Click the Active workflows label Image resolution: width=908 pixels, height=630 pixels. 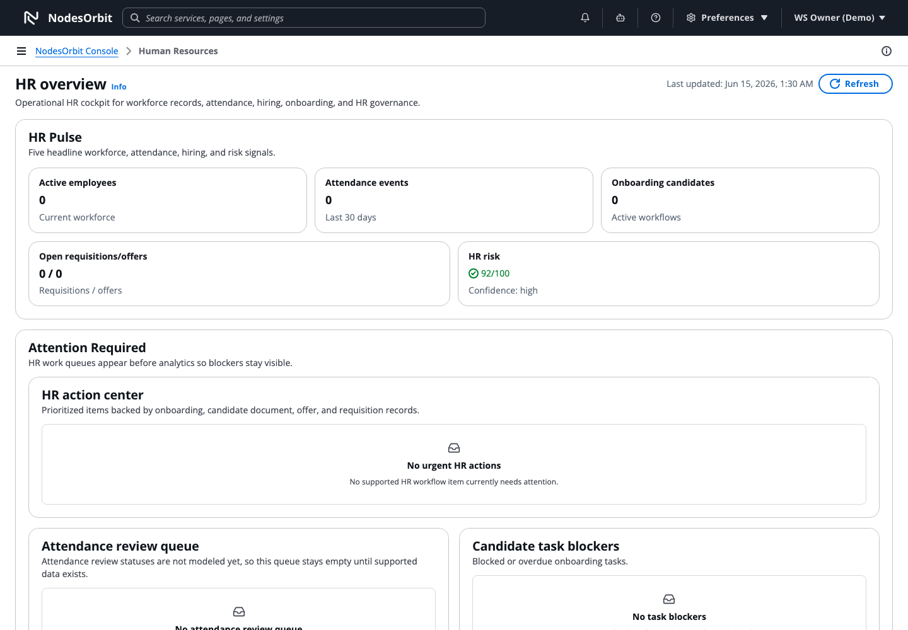646,217
